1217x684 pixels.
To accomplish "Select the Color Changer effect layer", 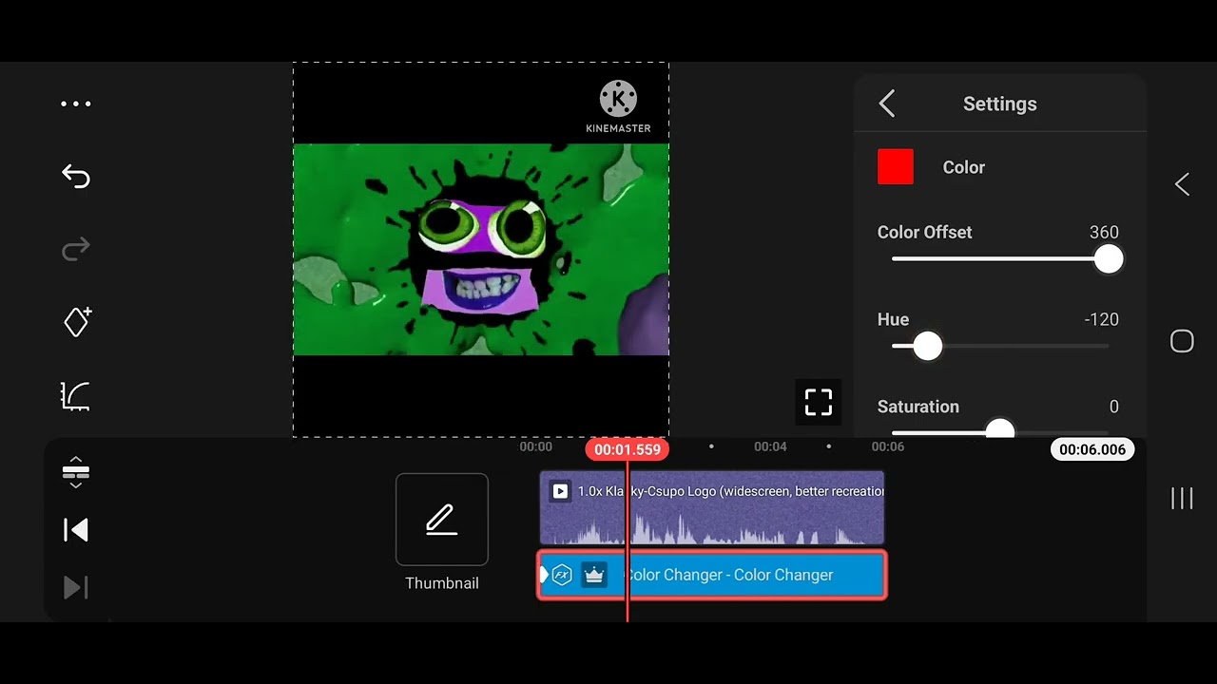I will point(712,575).
